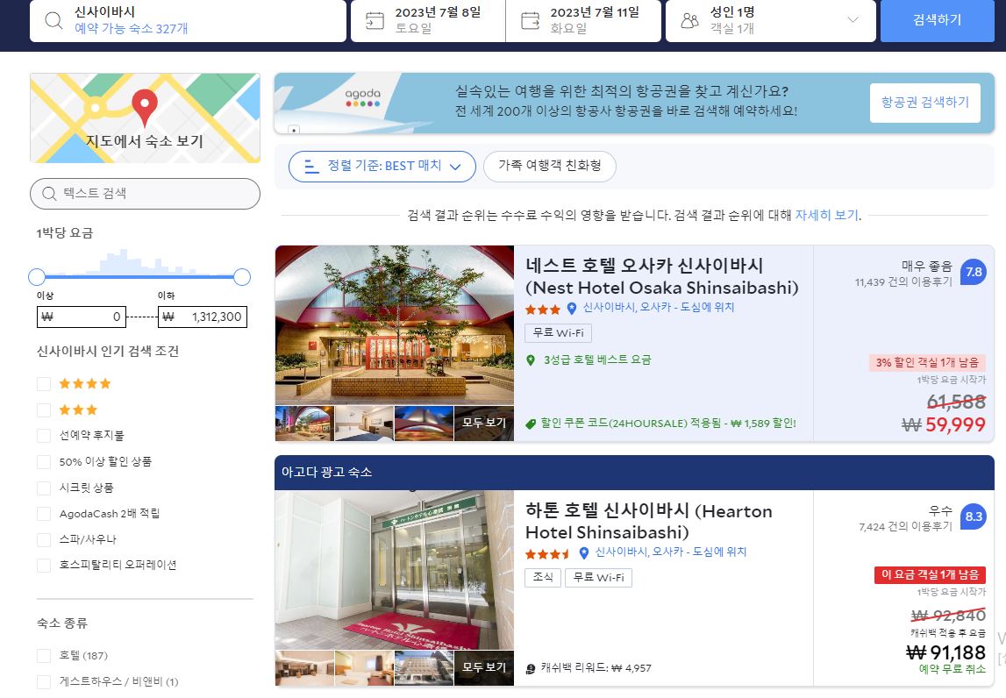The height and width of the screenshot is (698, 1006).
Task: Open check-in date 2023년 7월 8일
Action: tap(428, 20)
